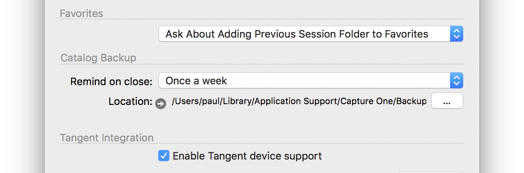Reveal backup location with the gray arrow icon
The image size is (524, 173).
[161, 104]
